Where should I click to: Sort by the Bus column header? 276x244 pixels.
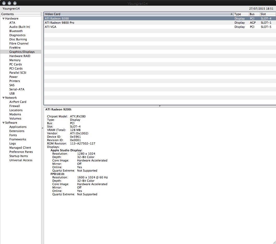tap(254, 14)
